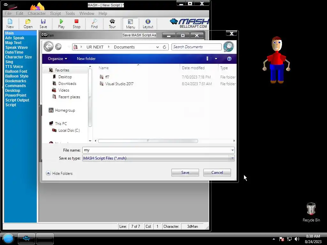327x245 pixels.
Task: Expand the File name history dropdown
Action: click(232, 150)
